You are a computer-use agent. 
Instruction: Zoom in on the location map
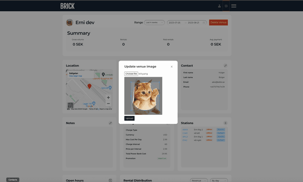(x=108, y=97)
